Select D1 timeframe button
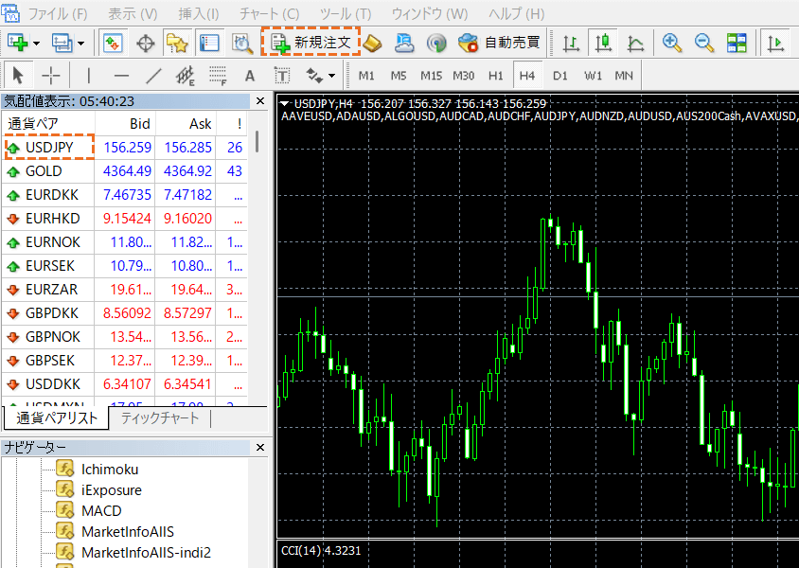Screen dimensions: 799x568 point(560,76)
